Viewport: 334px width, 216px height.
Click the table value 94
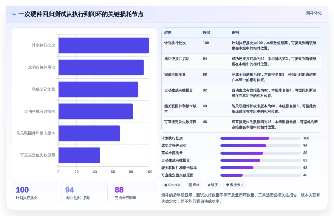205,59
